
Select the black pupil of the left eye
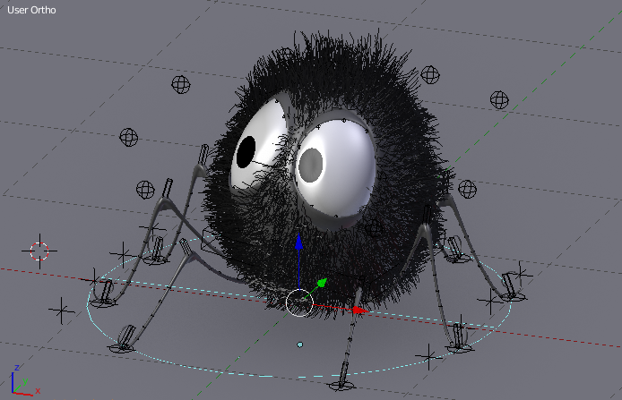point(246,152)
